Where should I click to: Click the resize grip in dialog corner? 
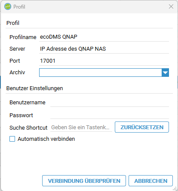(x=175, y=188)
